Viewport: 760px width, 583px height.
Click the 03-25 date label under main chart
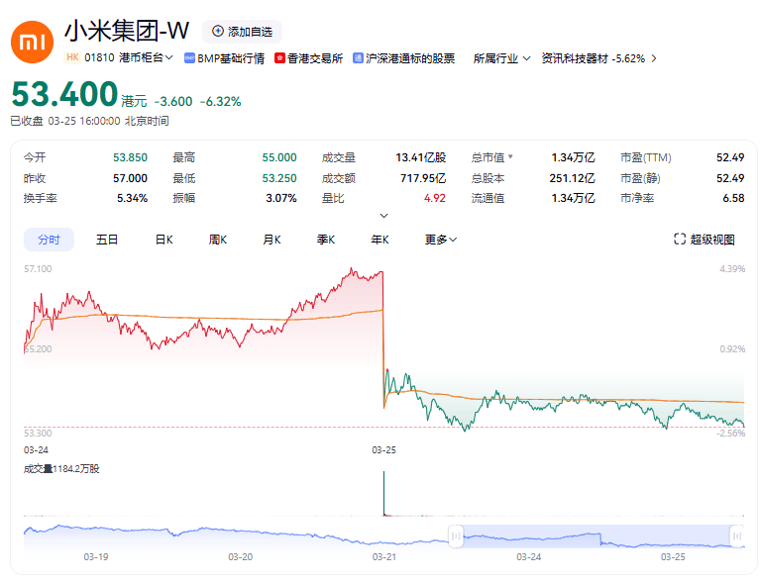tap(383, 449)
